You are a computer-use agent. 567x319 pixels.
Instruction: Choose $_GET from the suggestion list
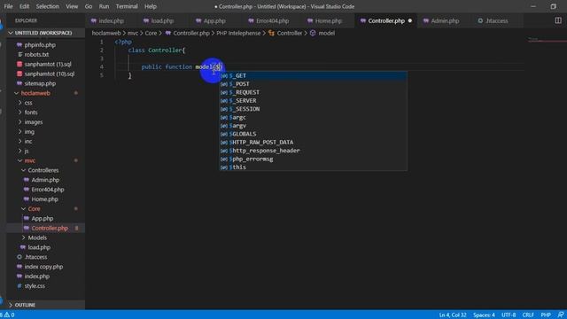[x=313, y=75]
